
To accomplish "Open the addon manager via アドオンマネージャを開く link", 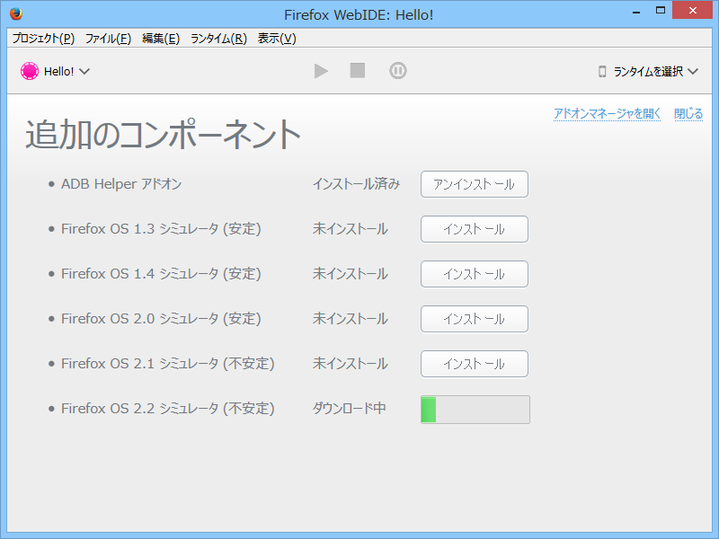I will pos(607,113).
